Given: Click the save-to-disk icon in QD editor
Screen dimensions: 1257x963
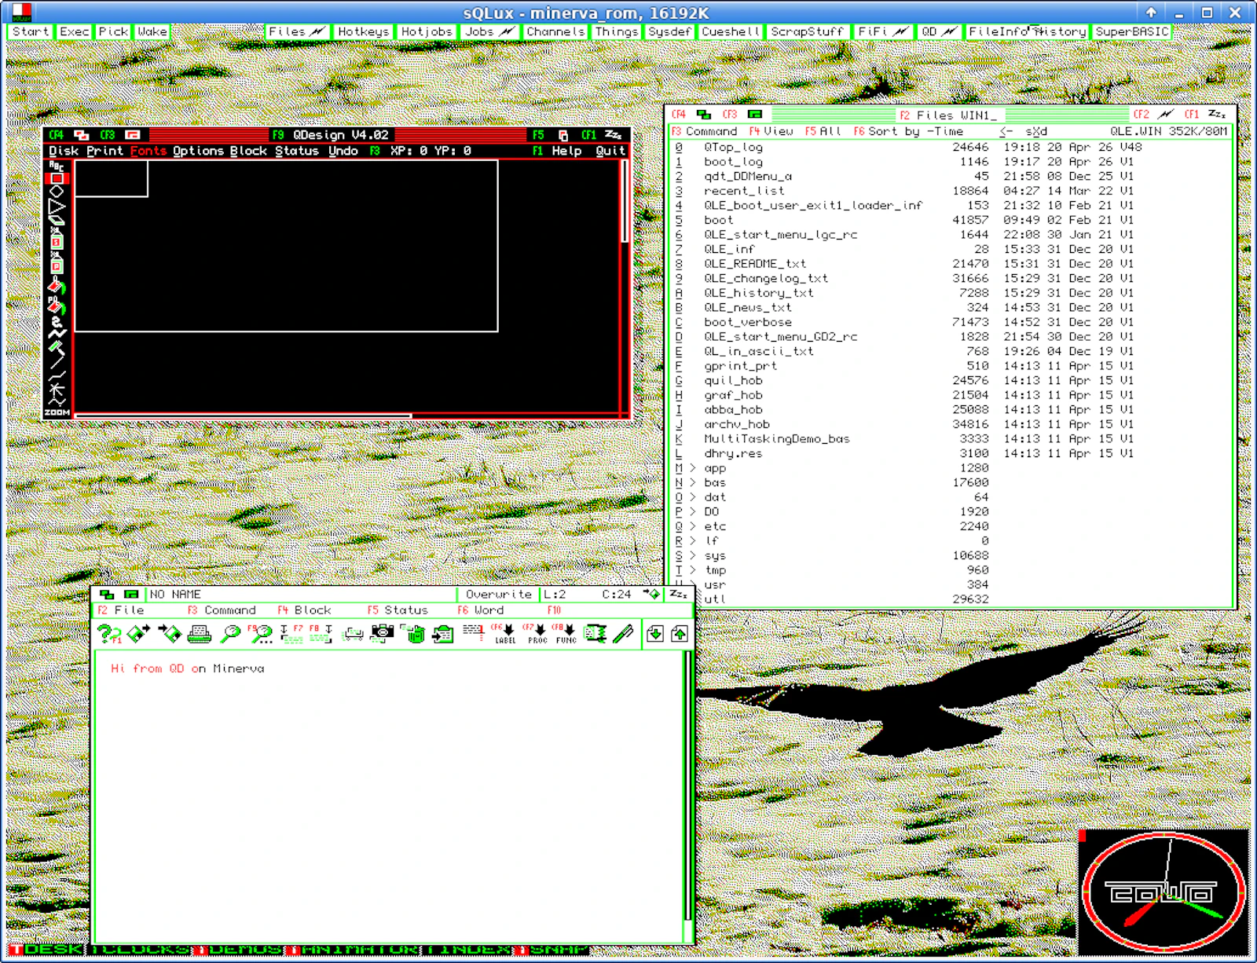Looking at the screenshot, I should [x=169, y=634].
